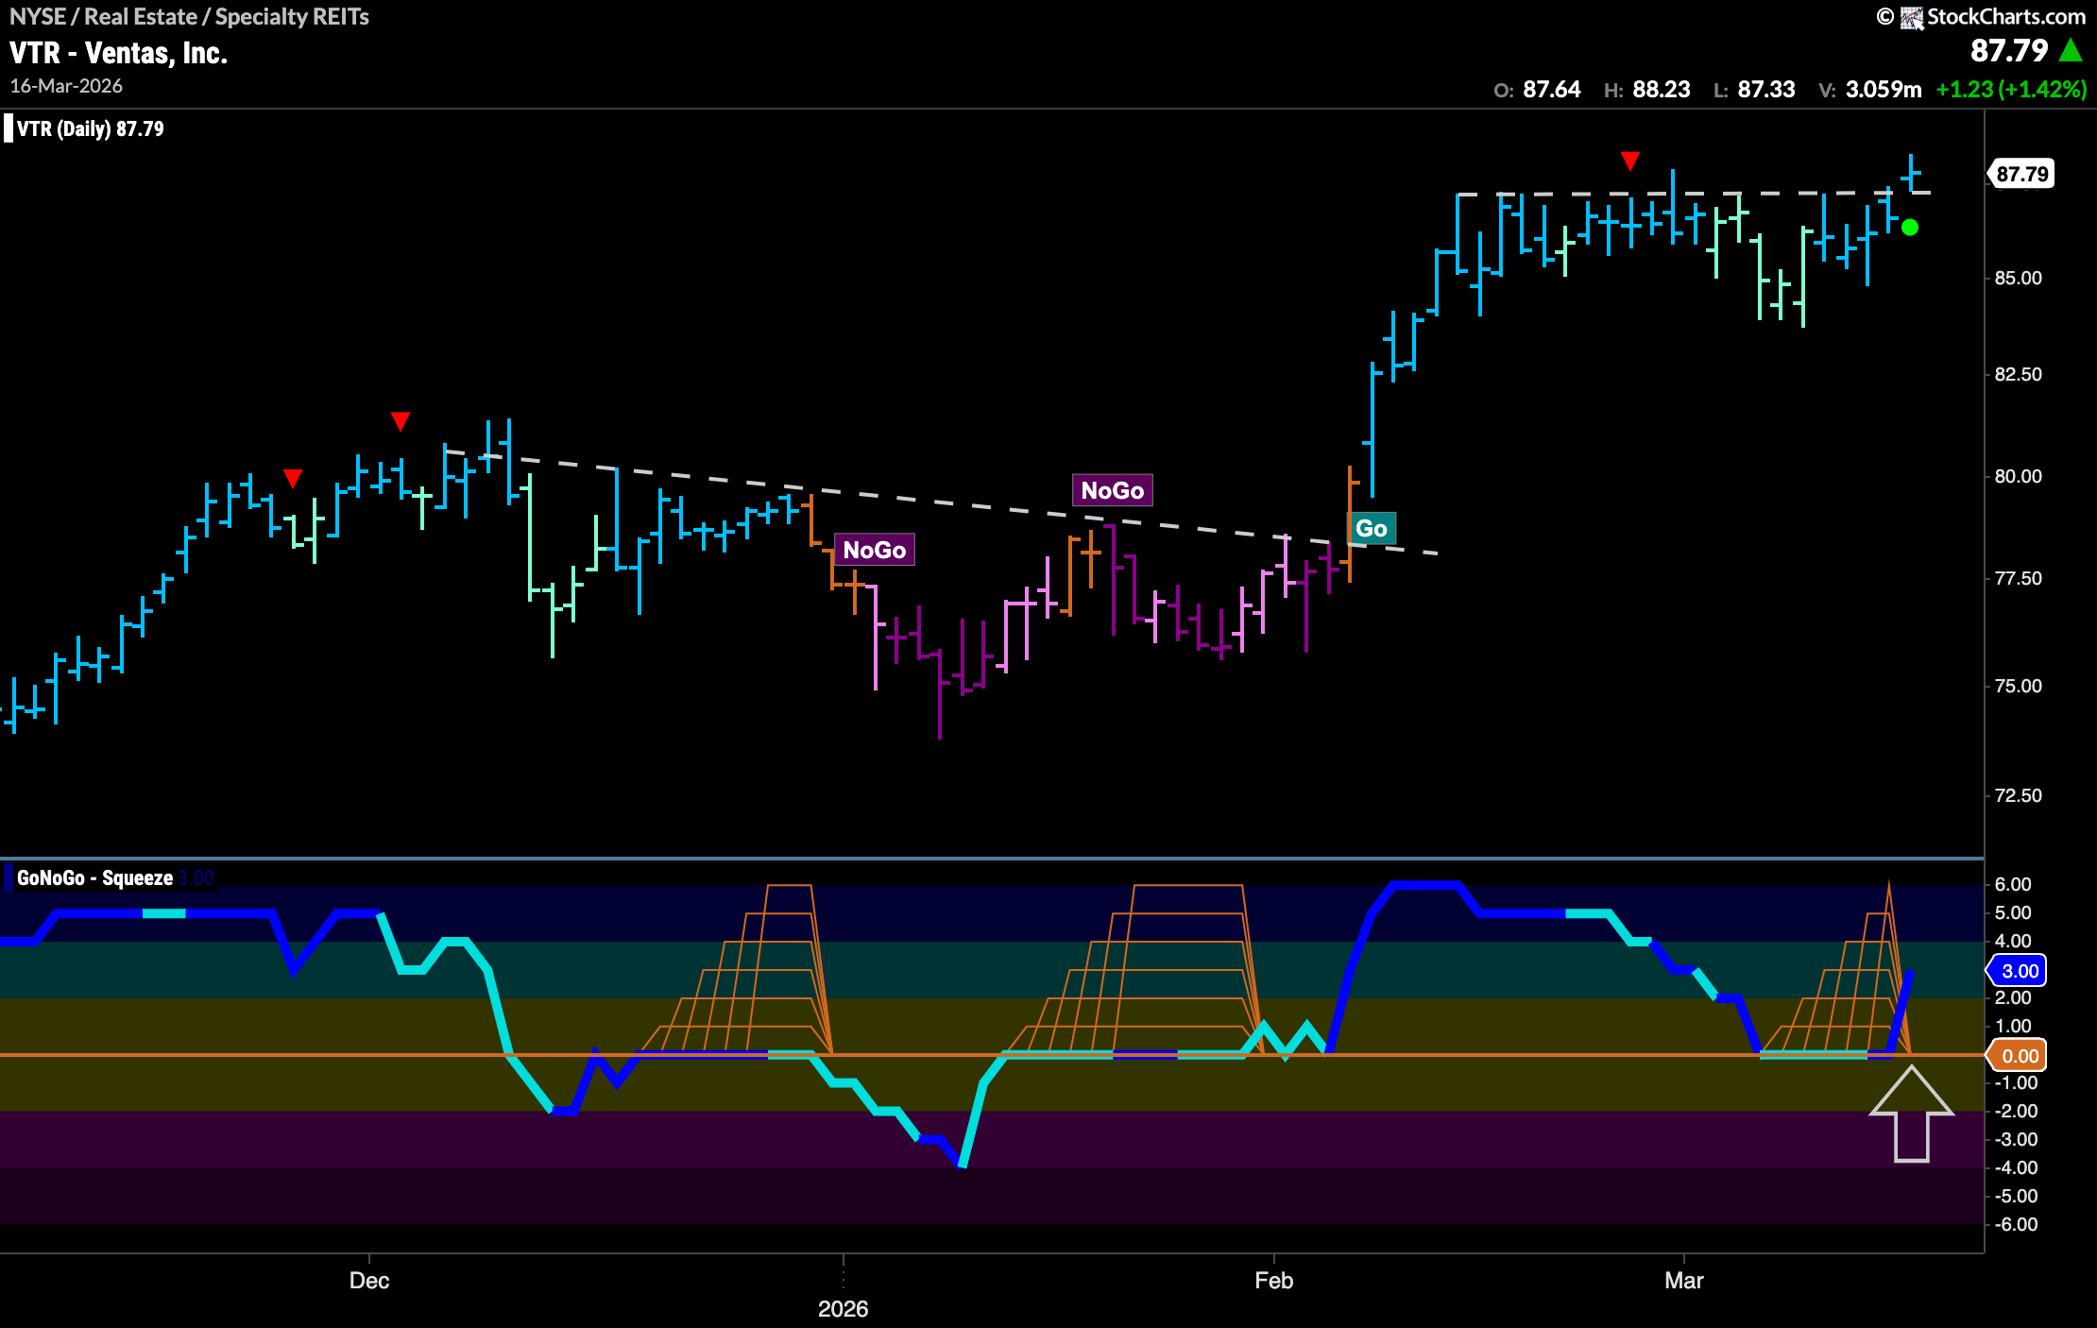Click the low value 87.33
This screenshot has width=2097, height=1328.
click(1766, 90)
